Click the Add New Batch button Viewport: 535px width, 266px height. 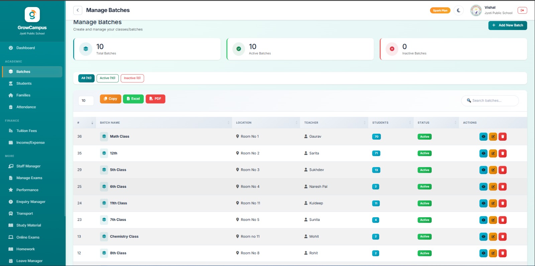pos(507,25)
